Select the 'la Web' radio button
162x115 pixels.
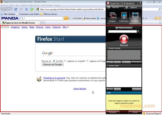coord(54,61)
